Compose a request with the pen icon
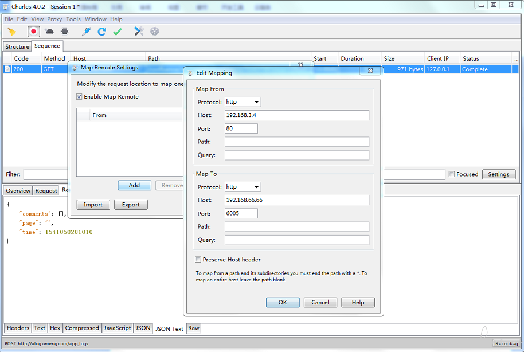 86,32
